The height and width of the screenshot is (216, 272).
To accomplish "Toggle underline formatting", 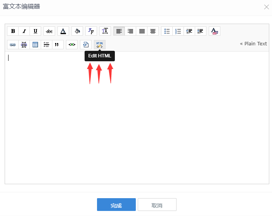I will tap(35, 31).
